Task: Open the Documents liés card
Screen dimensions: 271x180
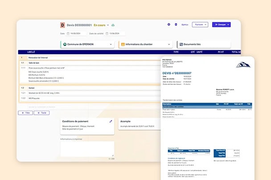Action: point(204,44)
